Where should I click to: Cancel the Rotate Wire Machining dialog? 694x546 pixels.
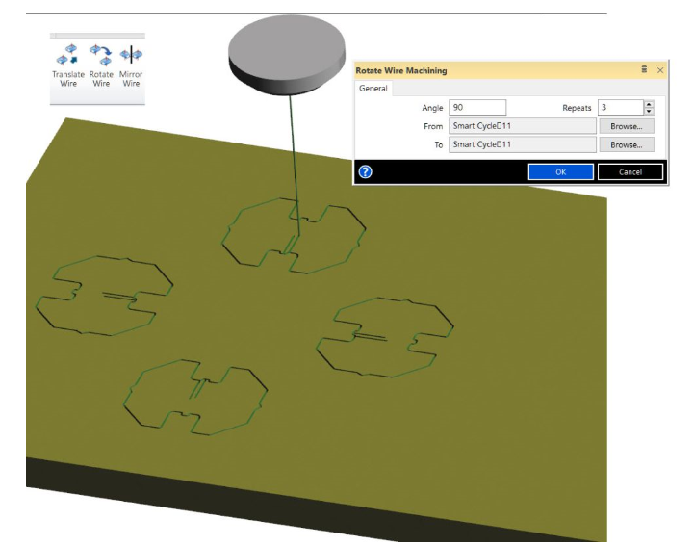pos(630,171)
